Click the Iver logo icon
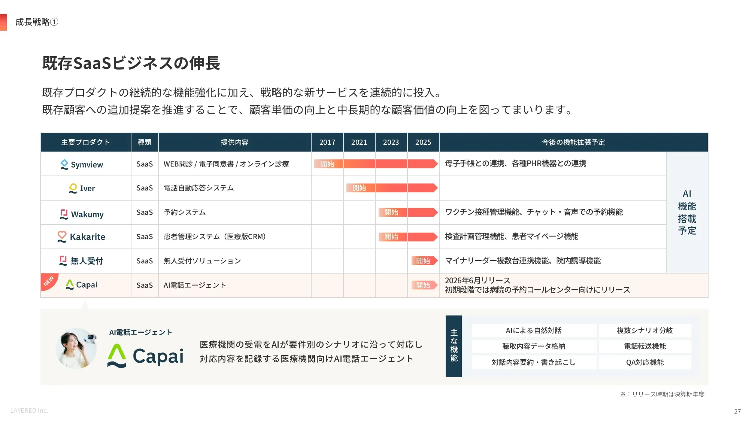Viewport: 749px width, 421px height. (x=73, y=188)
